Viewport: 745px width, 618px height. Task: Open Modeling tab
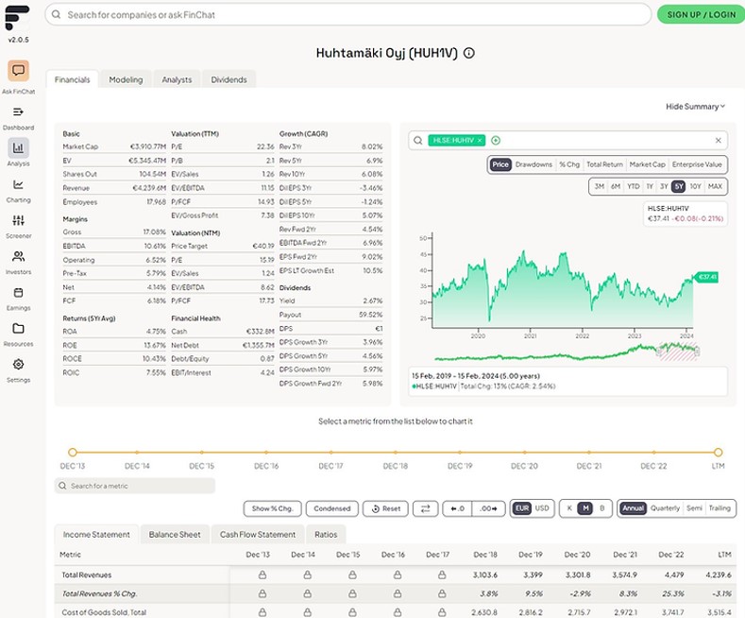(126, 79)
